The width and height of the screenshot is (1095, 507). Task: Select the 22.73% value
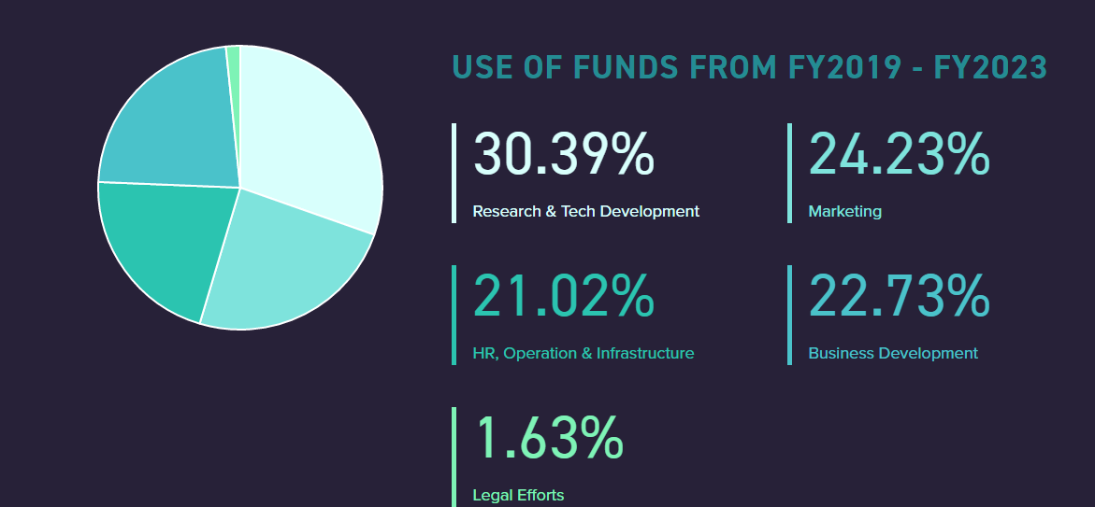point(898,295)
